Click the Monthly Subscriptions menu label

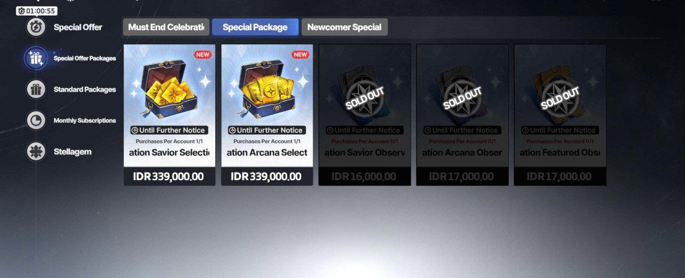85,121
